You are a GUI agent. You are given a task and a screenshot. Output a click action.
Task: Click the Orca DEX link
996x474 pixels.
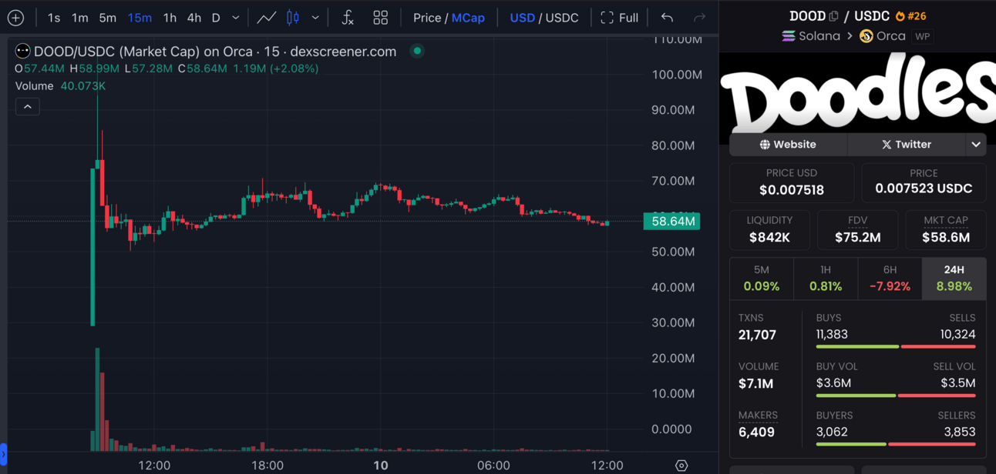883,36
